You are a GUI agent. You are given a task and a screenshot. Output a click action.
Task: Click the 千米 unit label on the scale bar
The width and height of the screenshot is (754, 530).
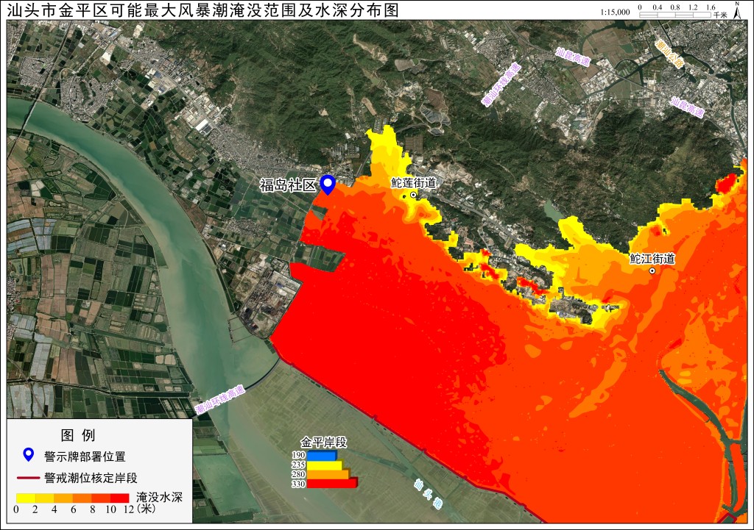(x=720, y=15)
